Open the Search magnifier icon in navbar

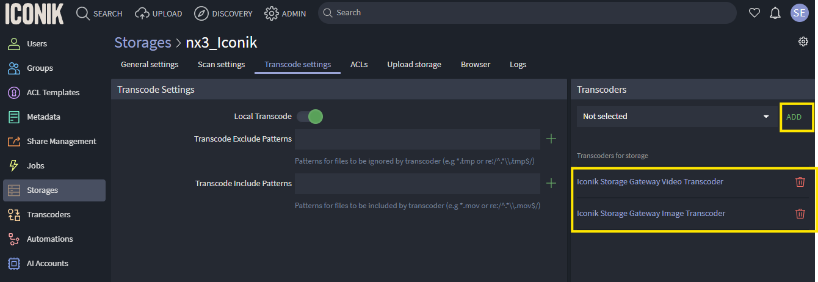83,13
